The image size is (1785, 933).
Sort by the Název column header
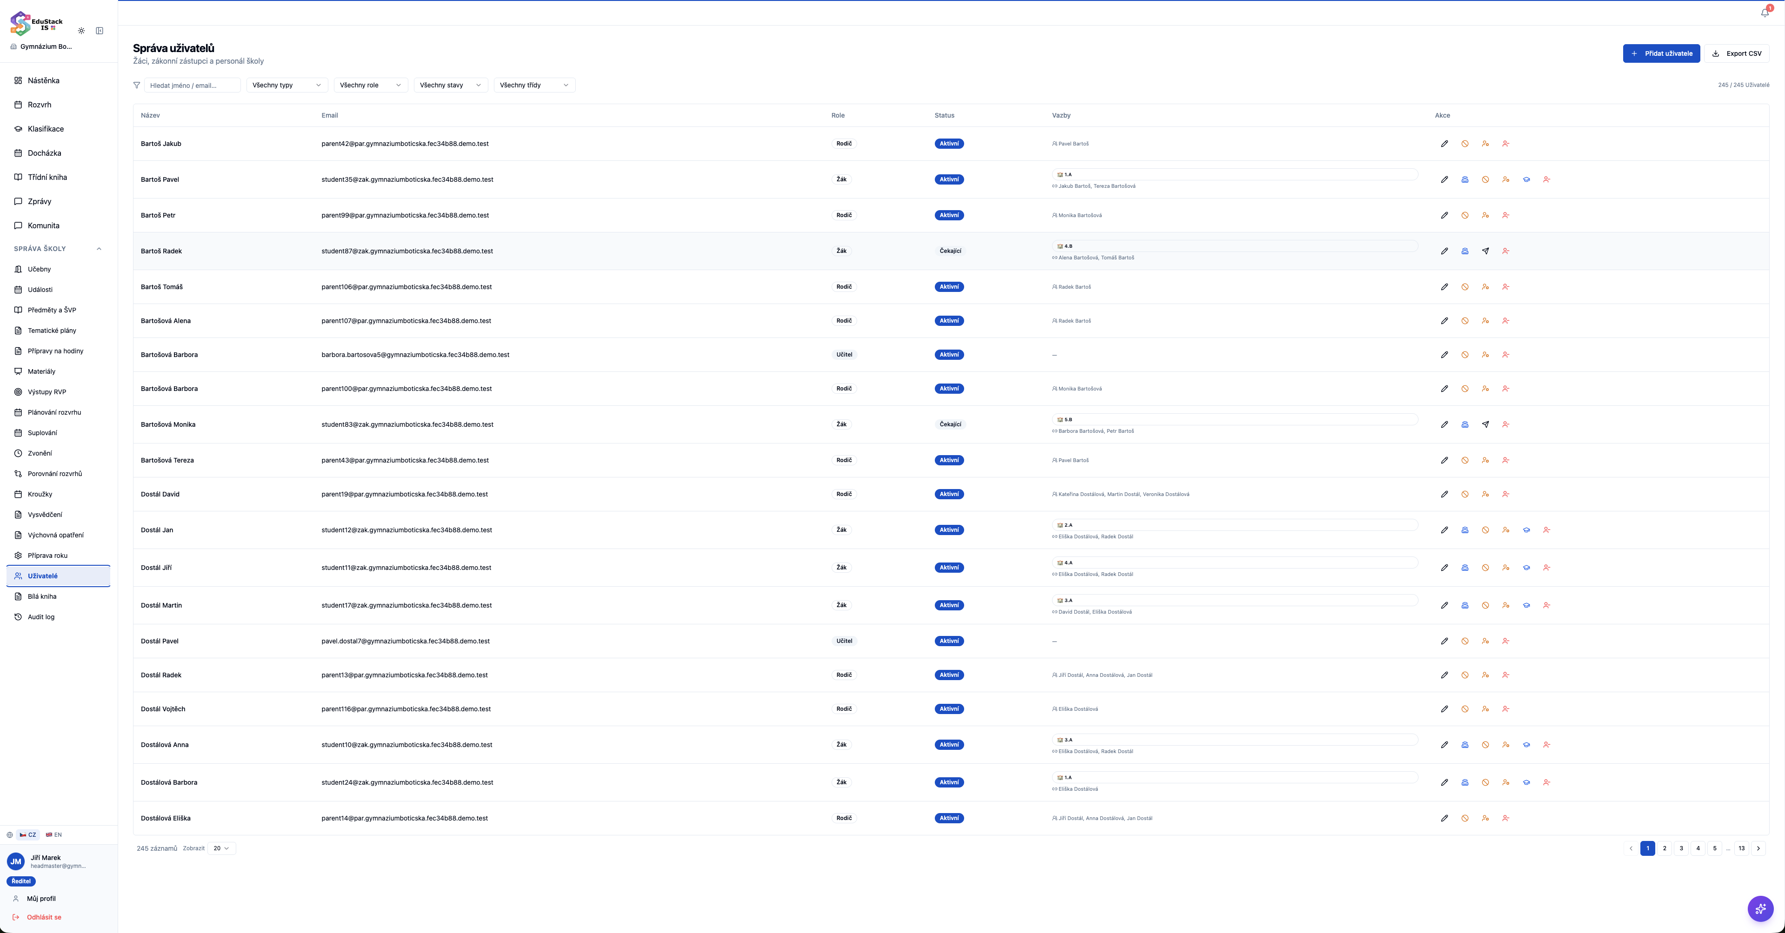(x=150, y=116)
